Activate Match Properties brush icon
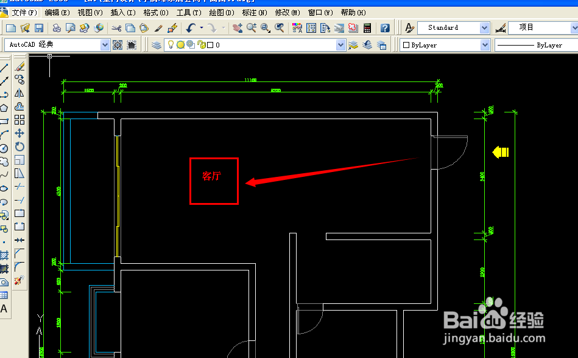Image resolution: width=578 pixels, height=358 pixels. [158, 28]
